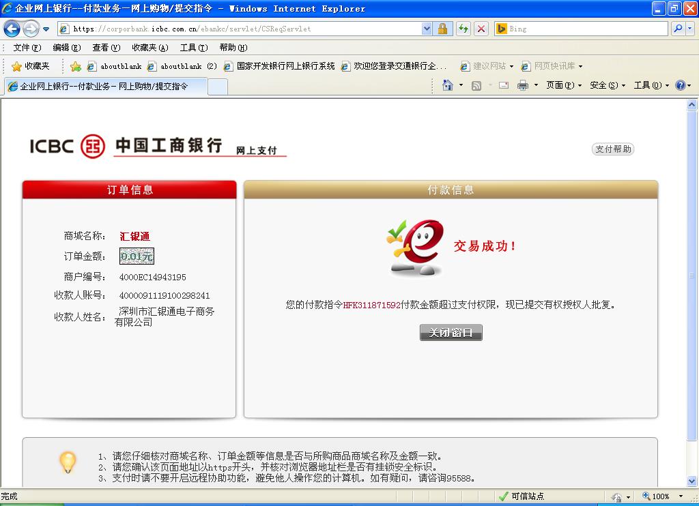Open the 工具(O) command menu

(x=651, y=85)
